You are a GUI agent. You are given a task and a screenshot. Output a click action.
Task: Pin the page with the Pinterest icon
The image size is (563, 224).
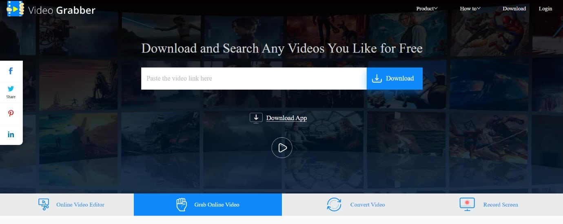[x=11, y=114]
